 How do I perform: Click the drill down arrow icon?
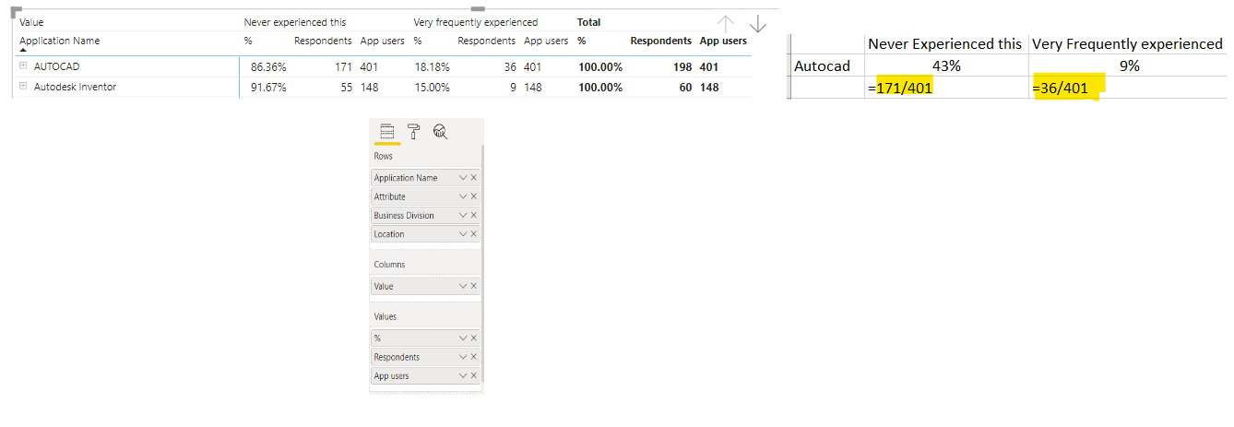click(757, 24)
